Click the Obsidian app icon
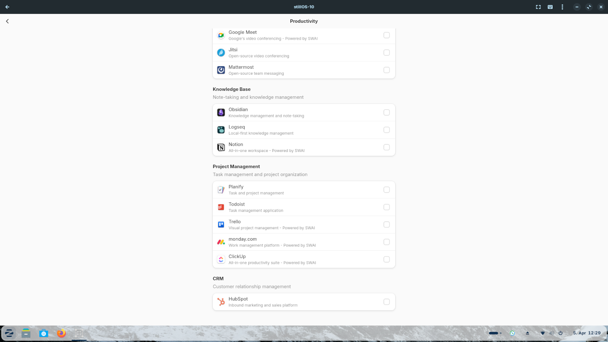Viewport: 608px width, 342px height. 221,112
